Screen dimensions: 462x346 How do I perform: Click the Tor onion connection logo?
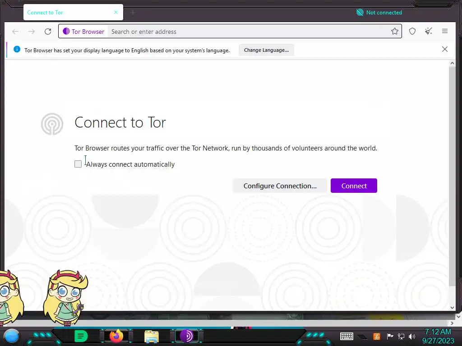[52, 124]
